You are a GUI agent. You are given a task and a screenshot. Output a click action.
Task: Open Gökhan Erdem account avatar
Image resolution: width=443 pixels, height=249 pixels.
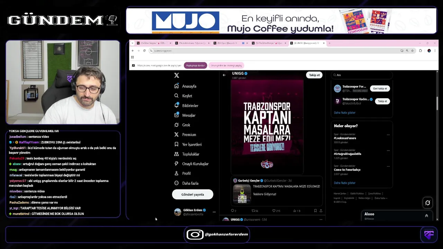pos(178,212)
